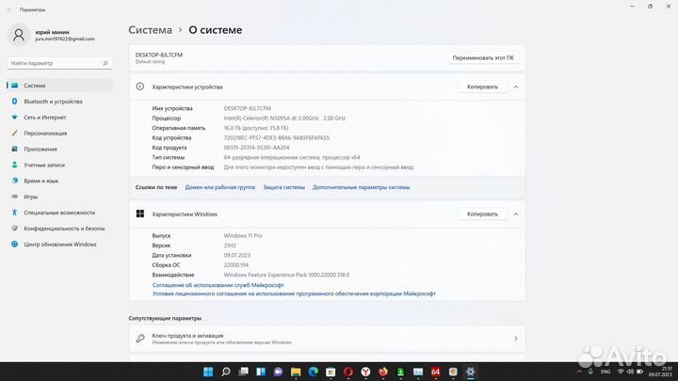Viewport: 678px width, 381px height.
Task: Open Дополнительные параметры системы link
Action: (x=361, y=187)
